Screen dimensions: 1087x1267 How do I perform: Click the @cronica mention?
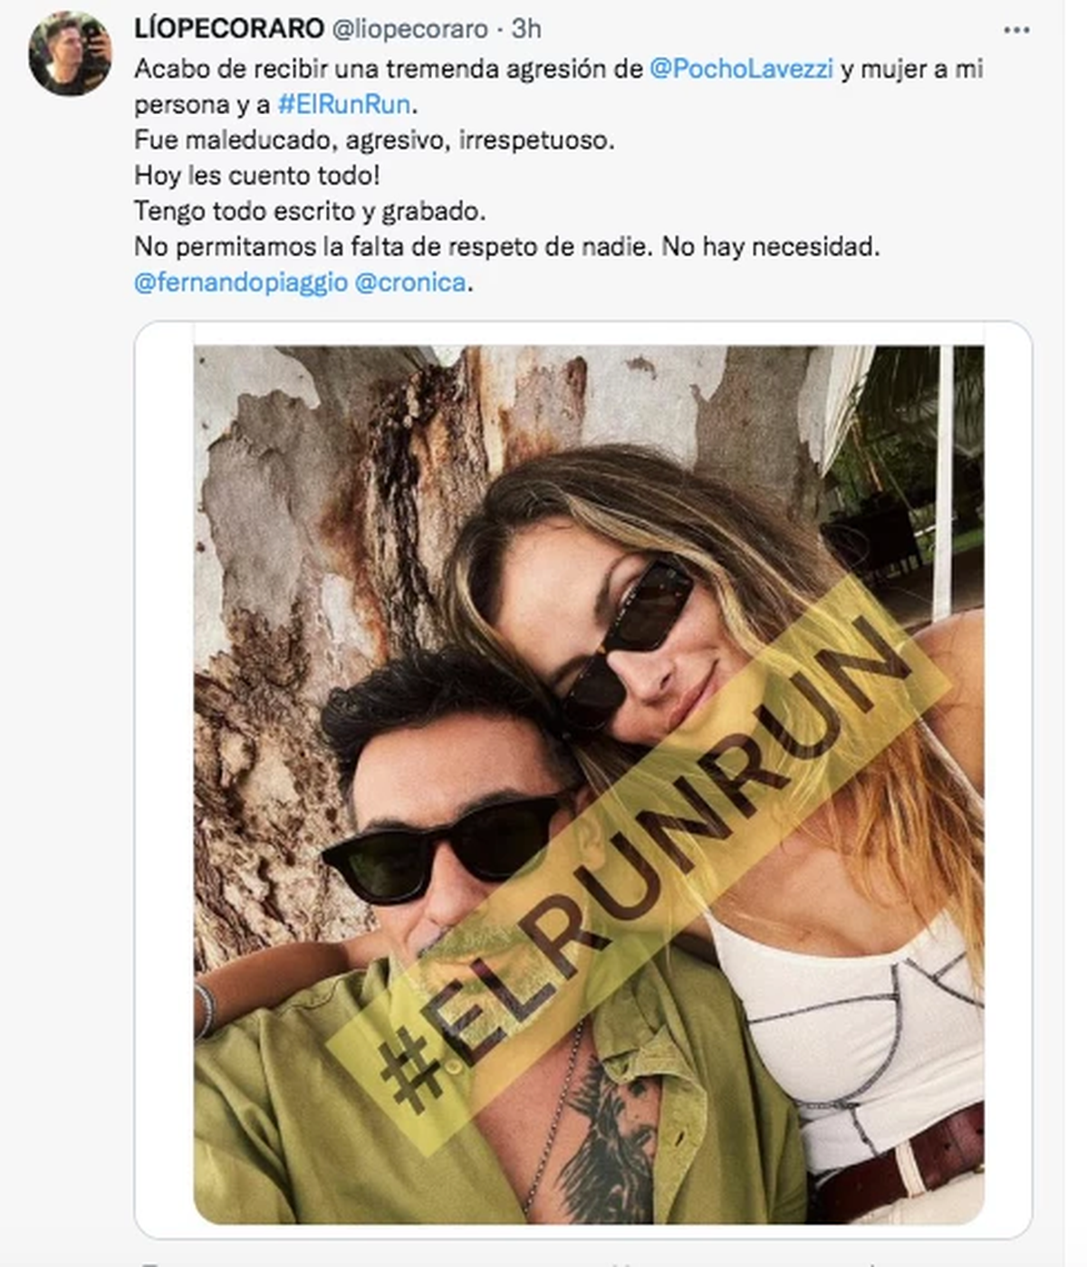pos(410,282)
